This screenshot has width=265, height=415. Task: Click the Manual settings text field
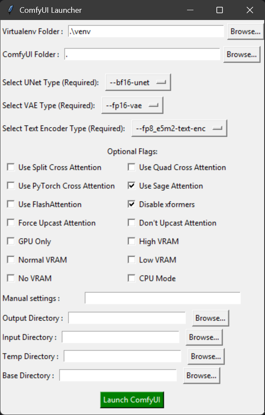(x=162, y=298)
